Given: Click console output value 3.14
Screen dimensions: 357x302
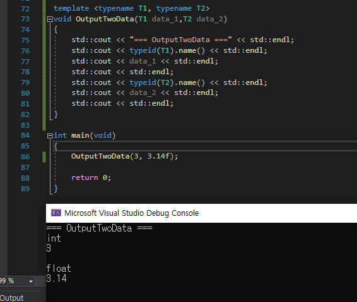Looking at the screenshot, I should click(x=57, y=278).
